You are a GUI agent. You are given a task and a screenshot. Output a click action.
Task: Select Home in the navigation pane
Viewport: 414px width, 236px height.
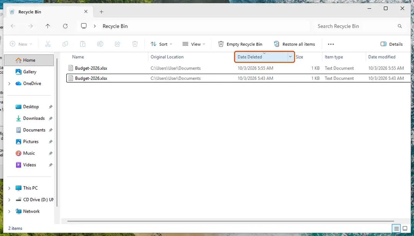[29, 60]
